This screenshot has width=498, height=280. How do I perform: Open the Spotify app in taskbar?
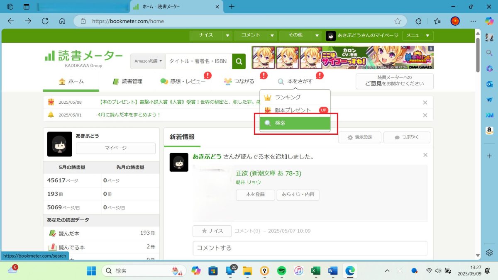tap(281, 271)
